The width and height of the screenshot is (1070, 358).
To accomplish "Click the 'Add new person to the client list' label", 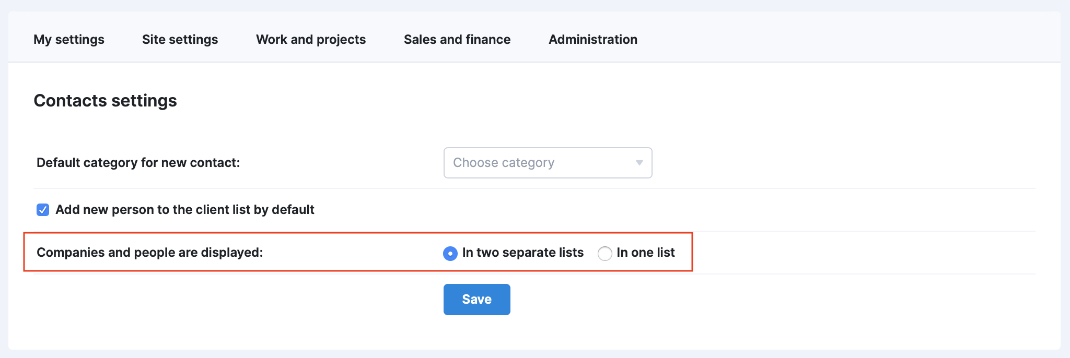I will point(185,210).
